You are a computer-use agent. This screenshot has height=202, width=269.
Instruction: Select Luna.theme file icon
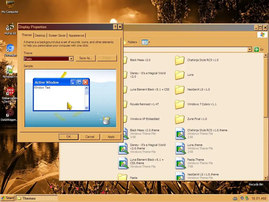pos(180,148)
